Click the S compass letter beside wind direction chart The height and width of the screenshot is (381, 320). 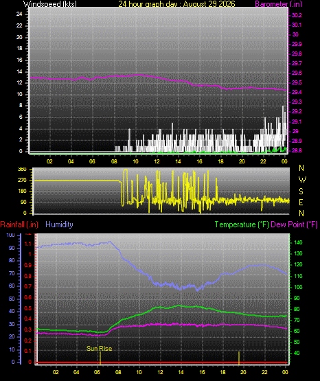coord(301,192)
